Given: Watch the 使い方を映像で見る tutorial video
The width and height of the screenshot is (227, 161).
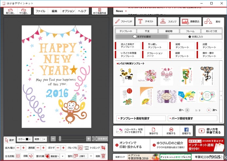Looking at the screenshot, I should pos(210,131).
